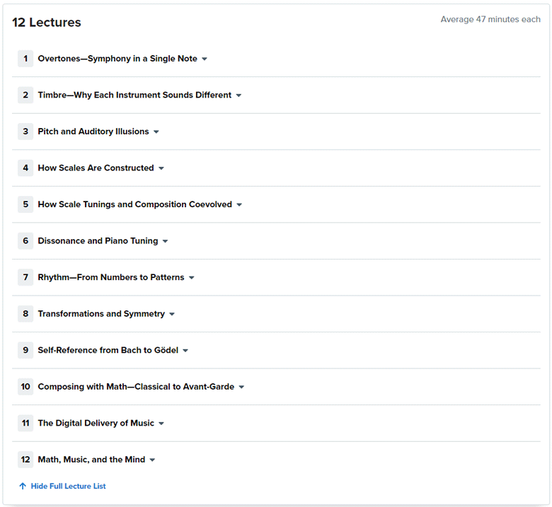This screenshot has height=507, width=552.
Task: Select the number 12 lecture badge
Action: pos(25,460)
